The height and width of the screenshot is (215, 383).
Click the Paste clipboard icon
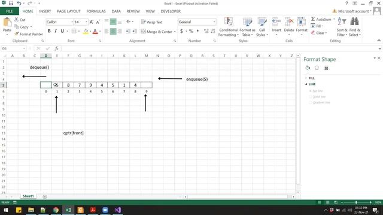click(7, 23)
